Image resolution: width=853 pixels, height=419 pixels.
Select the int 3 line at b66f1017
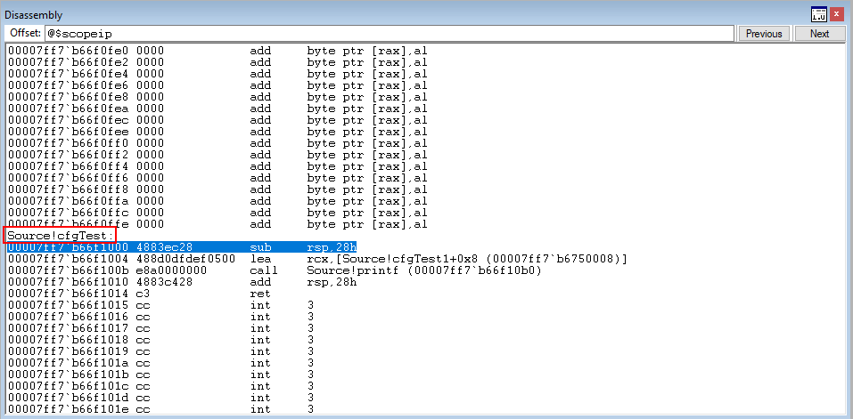pyautogui.click(x=160, y=328)
